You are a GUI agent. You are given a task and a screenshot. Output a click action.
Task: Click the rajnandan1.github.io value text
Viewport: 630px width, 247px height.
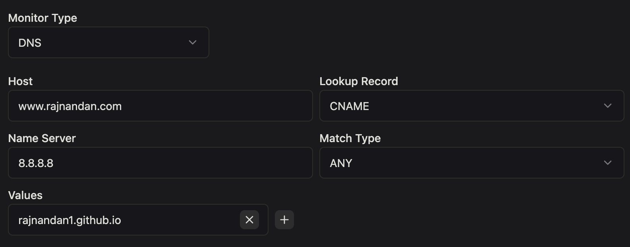click(70, 220)
